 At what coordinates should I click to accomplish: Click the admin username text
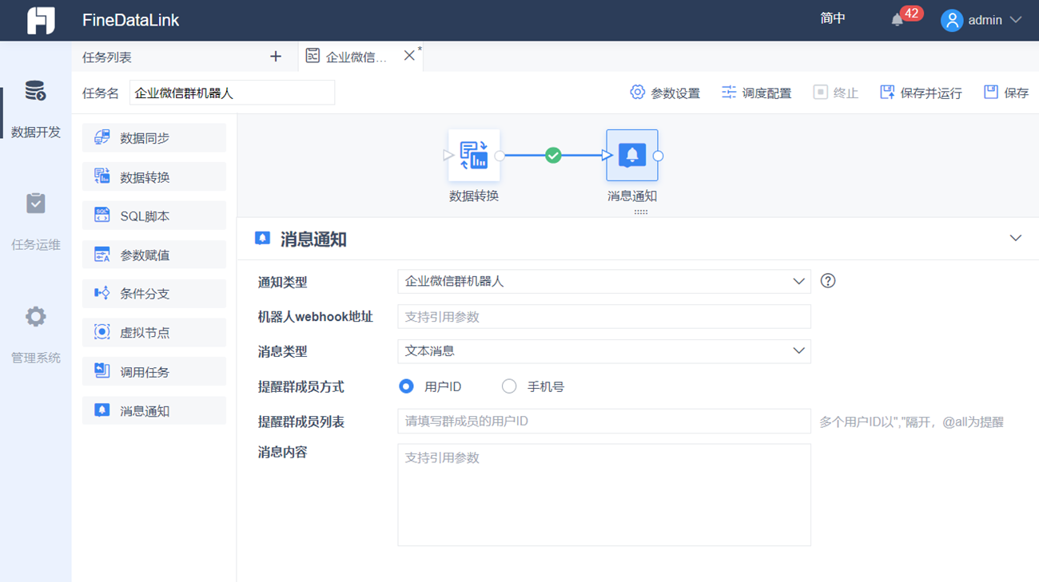pyautogui.click(x=985, y=20)
